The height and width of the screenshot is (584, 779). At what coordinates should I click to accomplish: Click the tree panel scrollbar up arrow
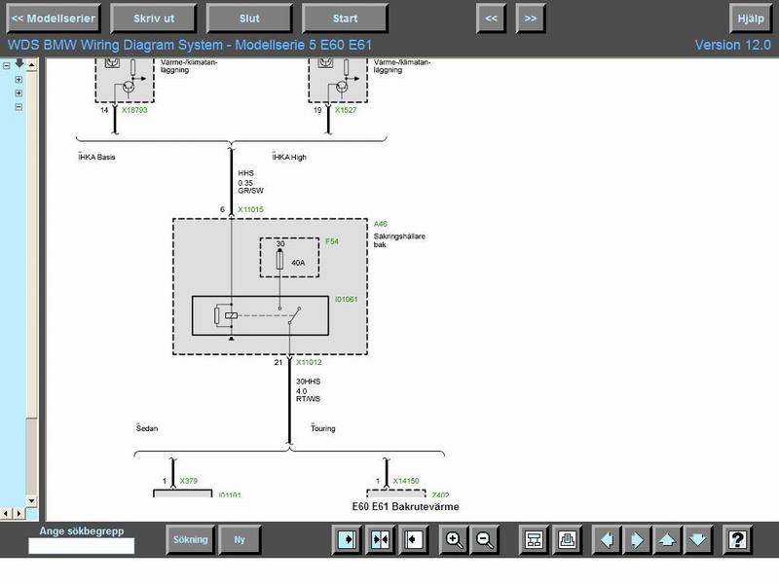[x=31, y=65]
